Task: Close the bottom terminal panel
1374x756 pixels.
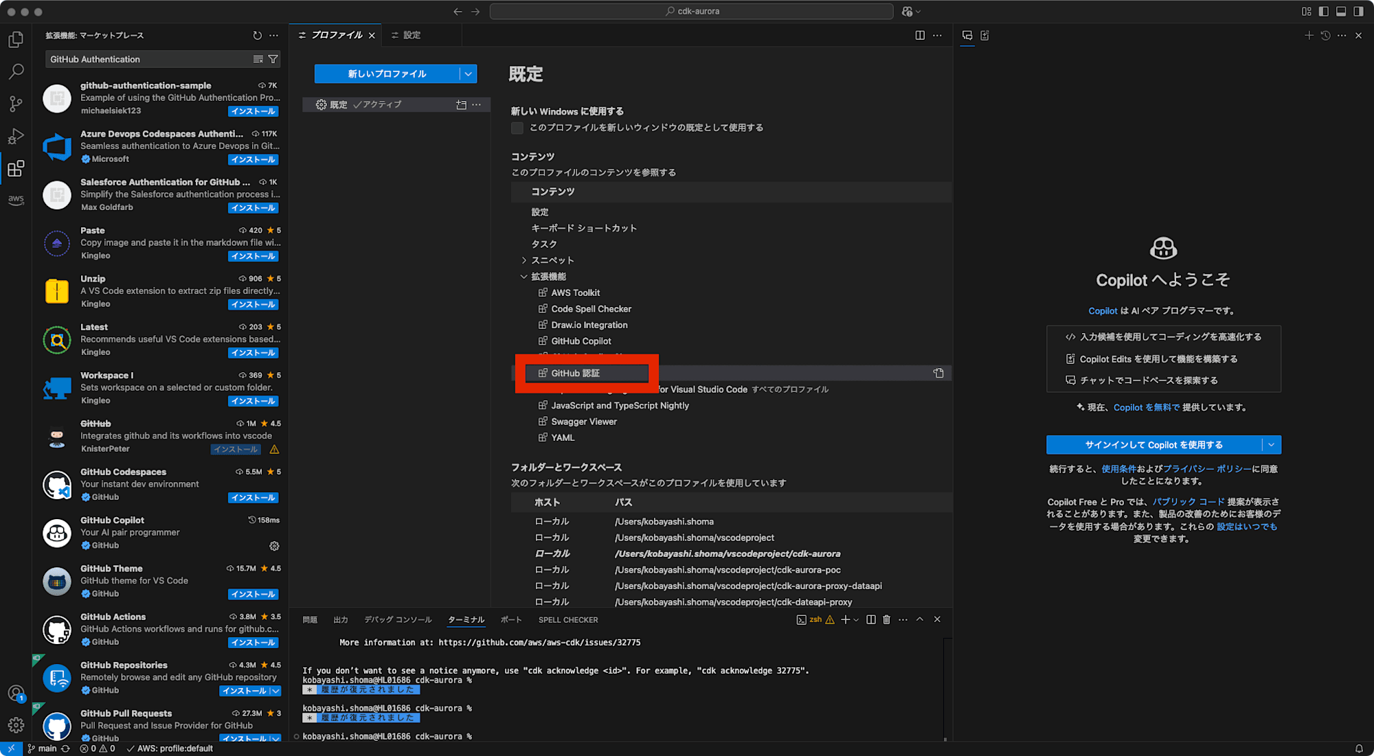Action: pos(937,620)
